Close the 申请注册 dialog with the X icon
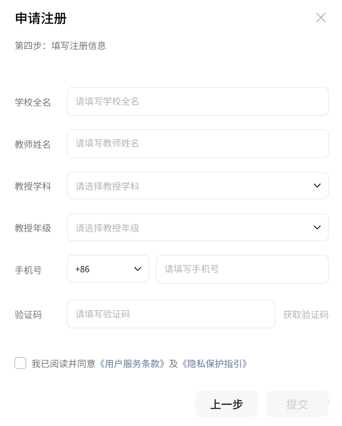 click(x=321, y=17)
